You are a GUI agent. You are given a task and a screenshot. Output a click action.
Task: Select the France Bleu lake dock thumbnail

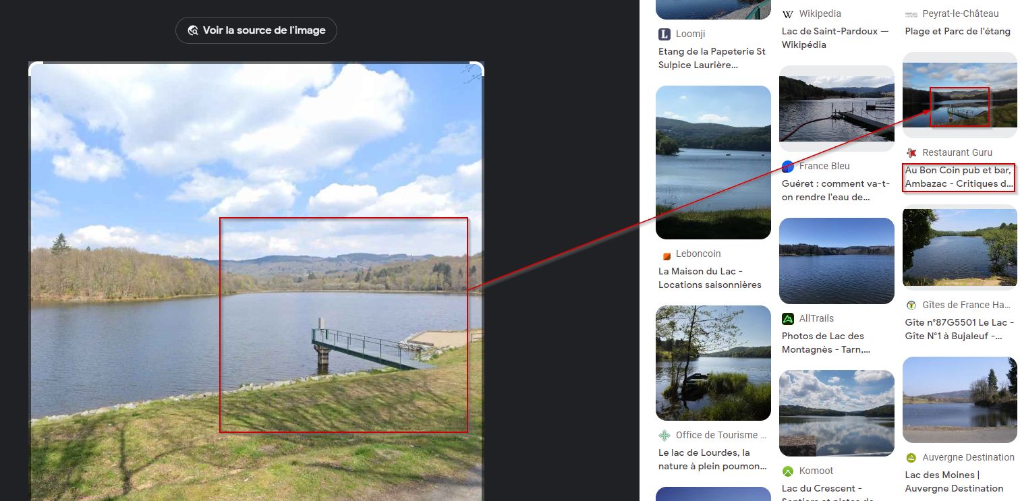(837, 109)
